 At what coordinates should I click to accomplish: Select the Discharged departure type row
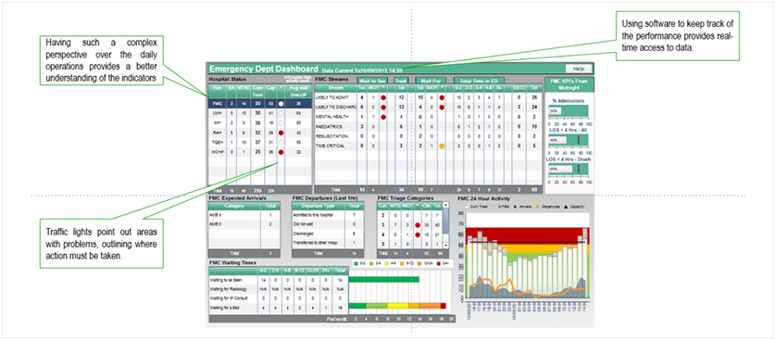click(328, 234)
